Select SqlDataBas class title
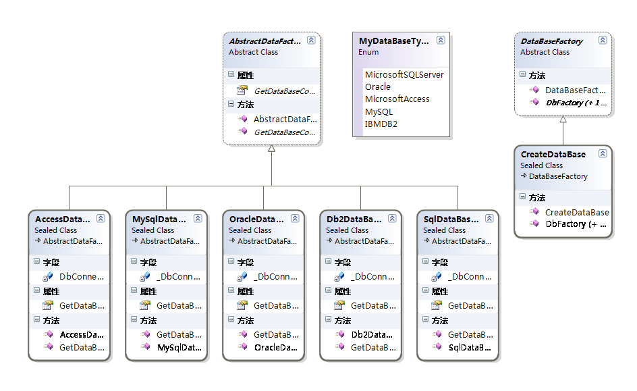This screenshot has width=637, height=391. 451,219
